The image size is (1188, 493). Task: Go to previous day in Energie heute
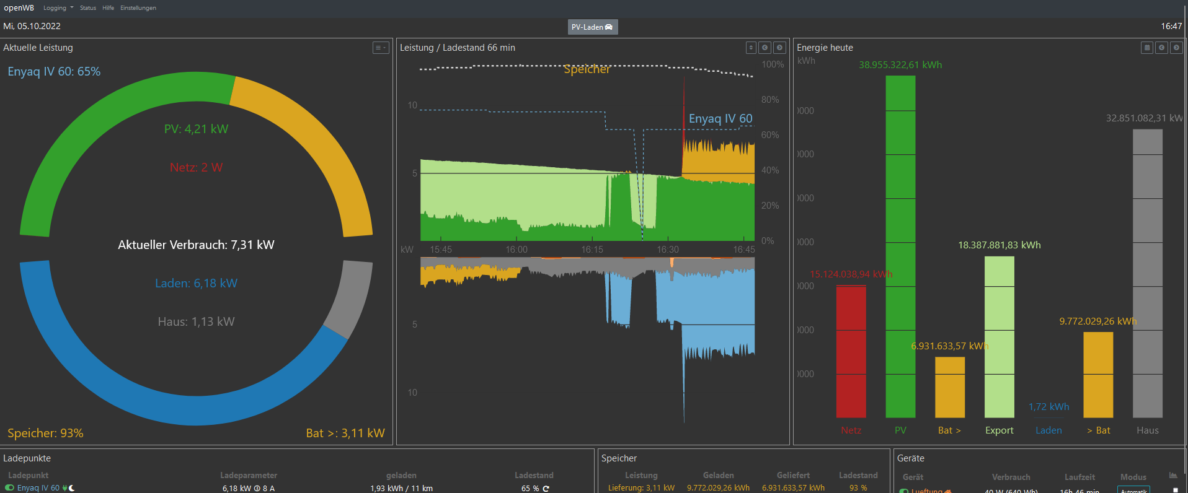pos(1161,48)
